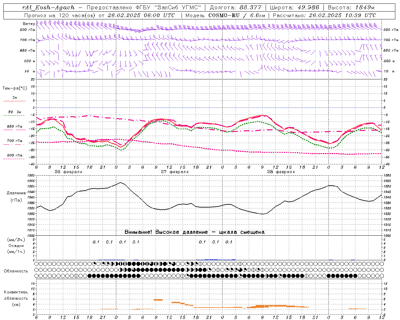Click the orange convective cloud bar at 6 km

(158, 300)
